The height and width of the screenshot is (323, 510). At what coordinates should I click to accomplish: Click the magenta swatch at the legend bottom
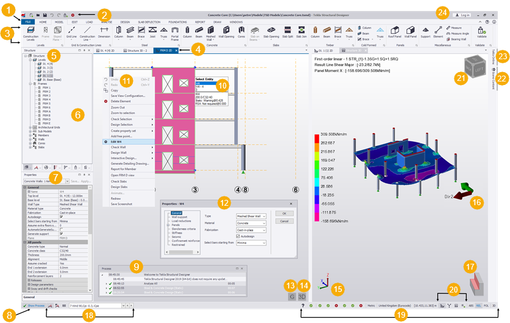[316, 217]
